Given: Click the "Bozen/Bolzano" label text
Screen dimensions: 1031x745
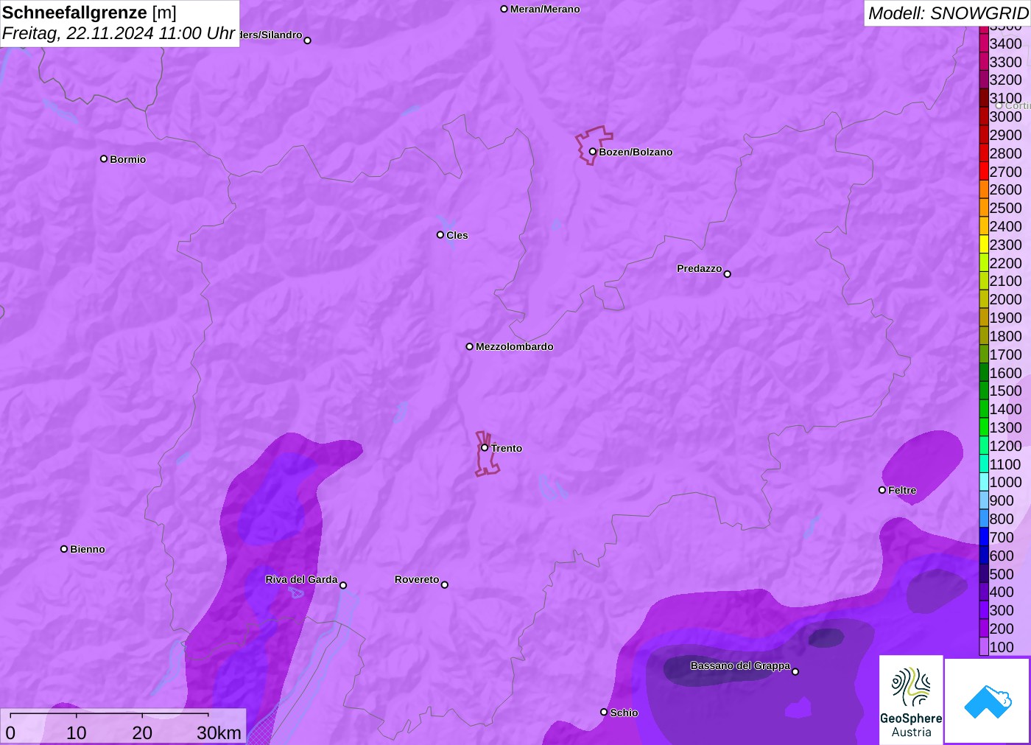Looking at the screenshot, I should (636, 152).
